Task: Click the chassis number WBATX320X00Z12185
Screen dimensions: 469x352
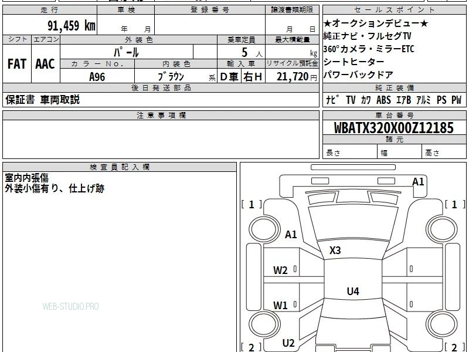Action: (394, 128)
